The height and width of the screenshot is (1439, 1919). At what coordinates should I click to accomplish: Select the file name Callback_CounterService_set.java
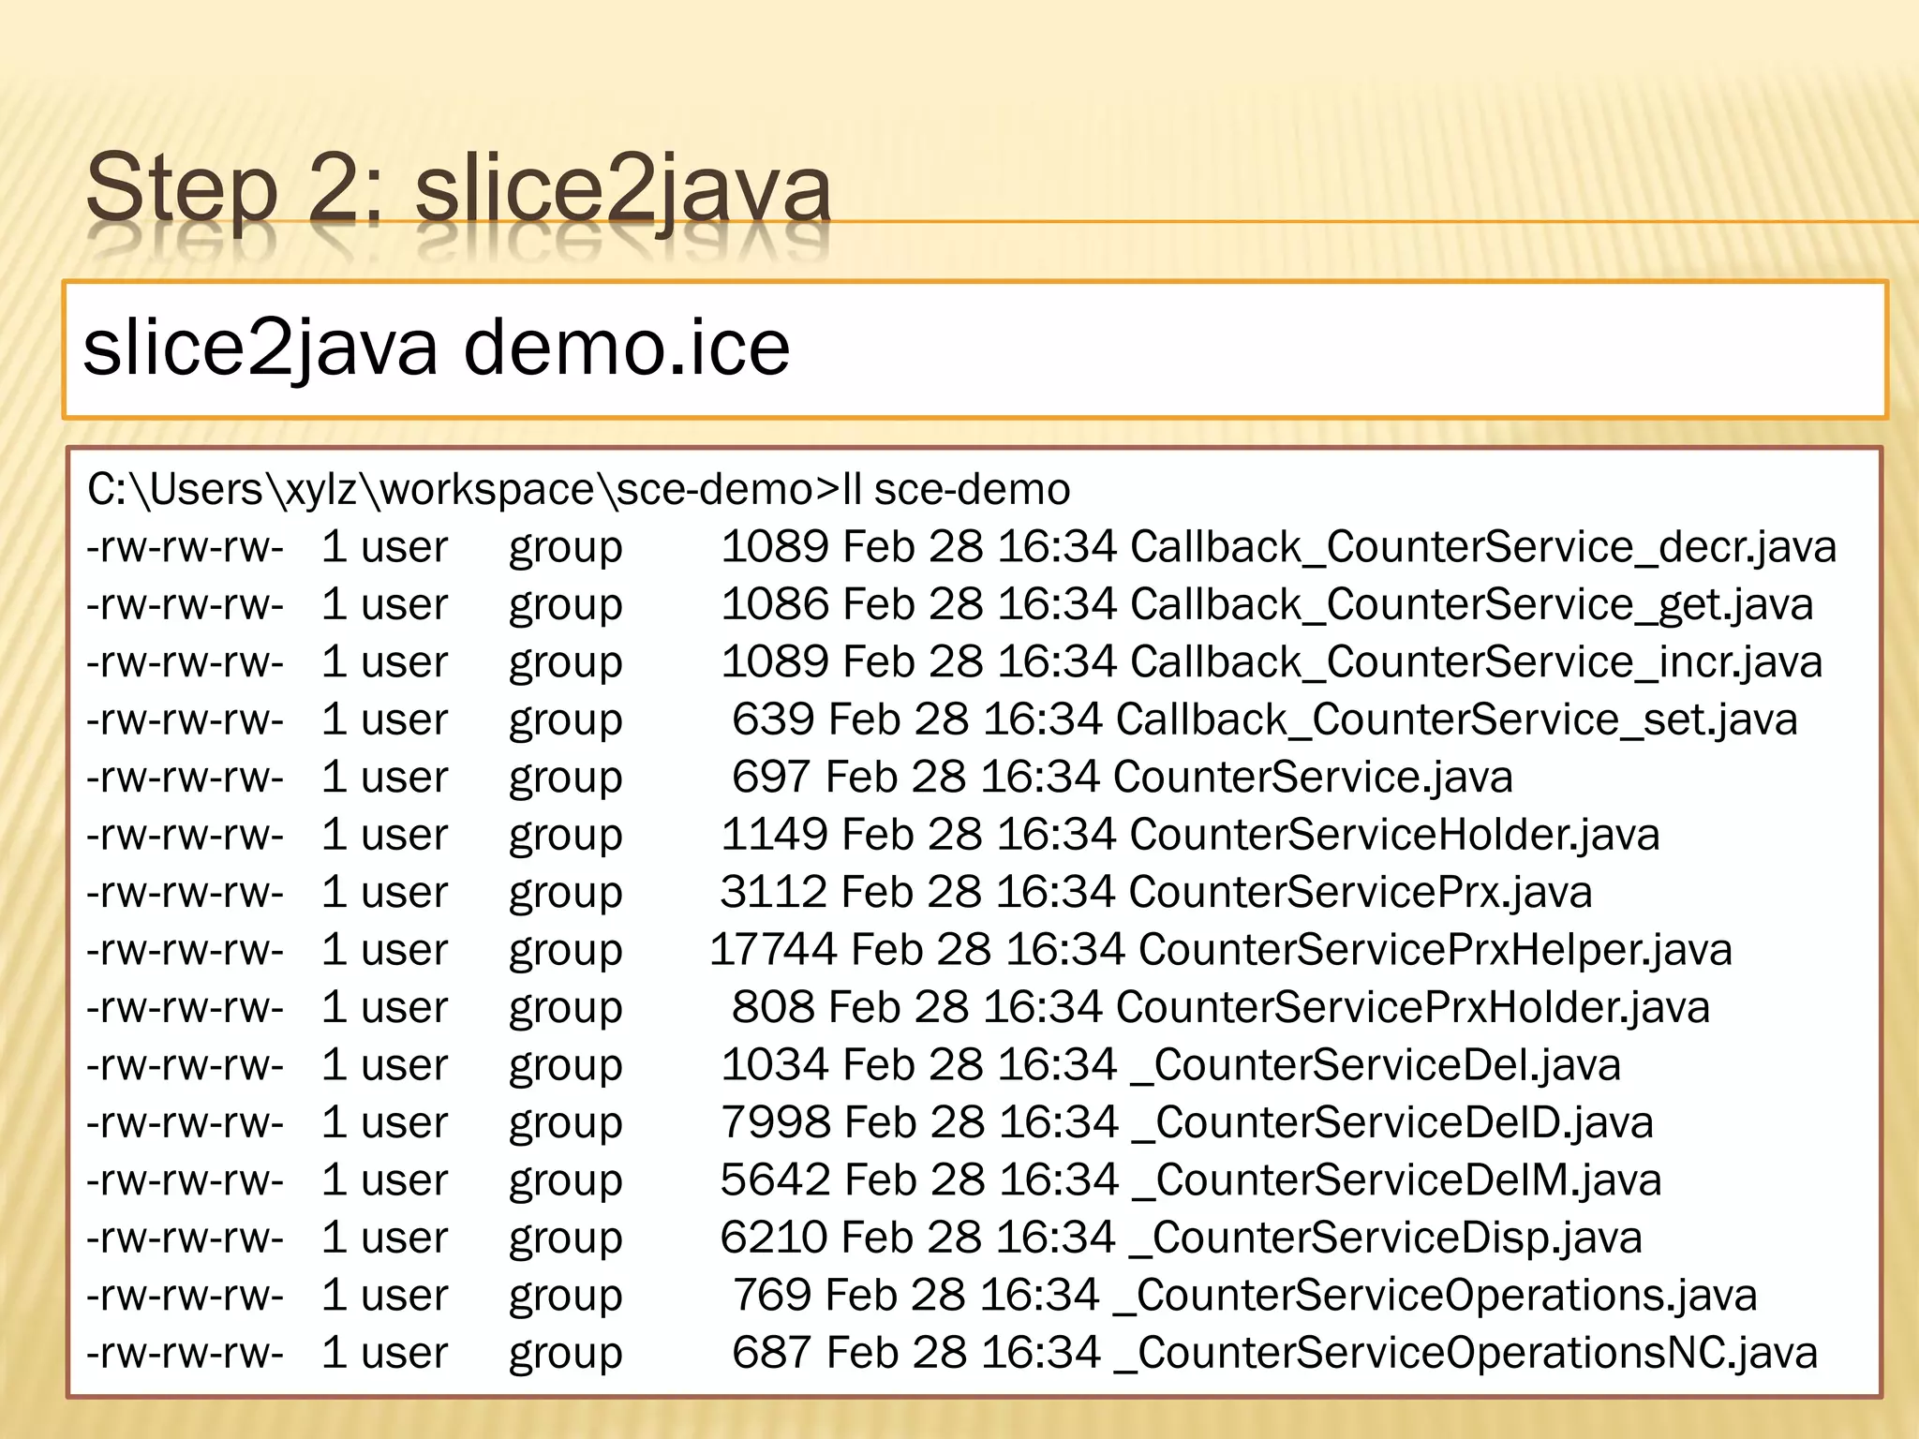pyautogui.click(x=1457, y=720)
